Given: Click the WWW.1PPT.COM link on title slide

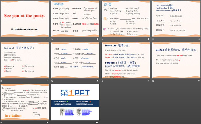Looking at the screenshot, I should tap(25, 29).
